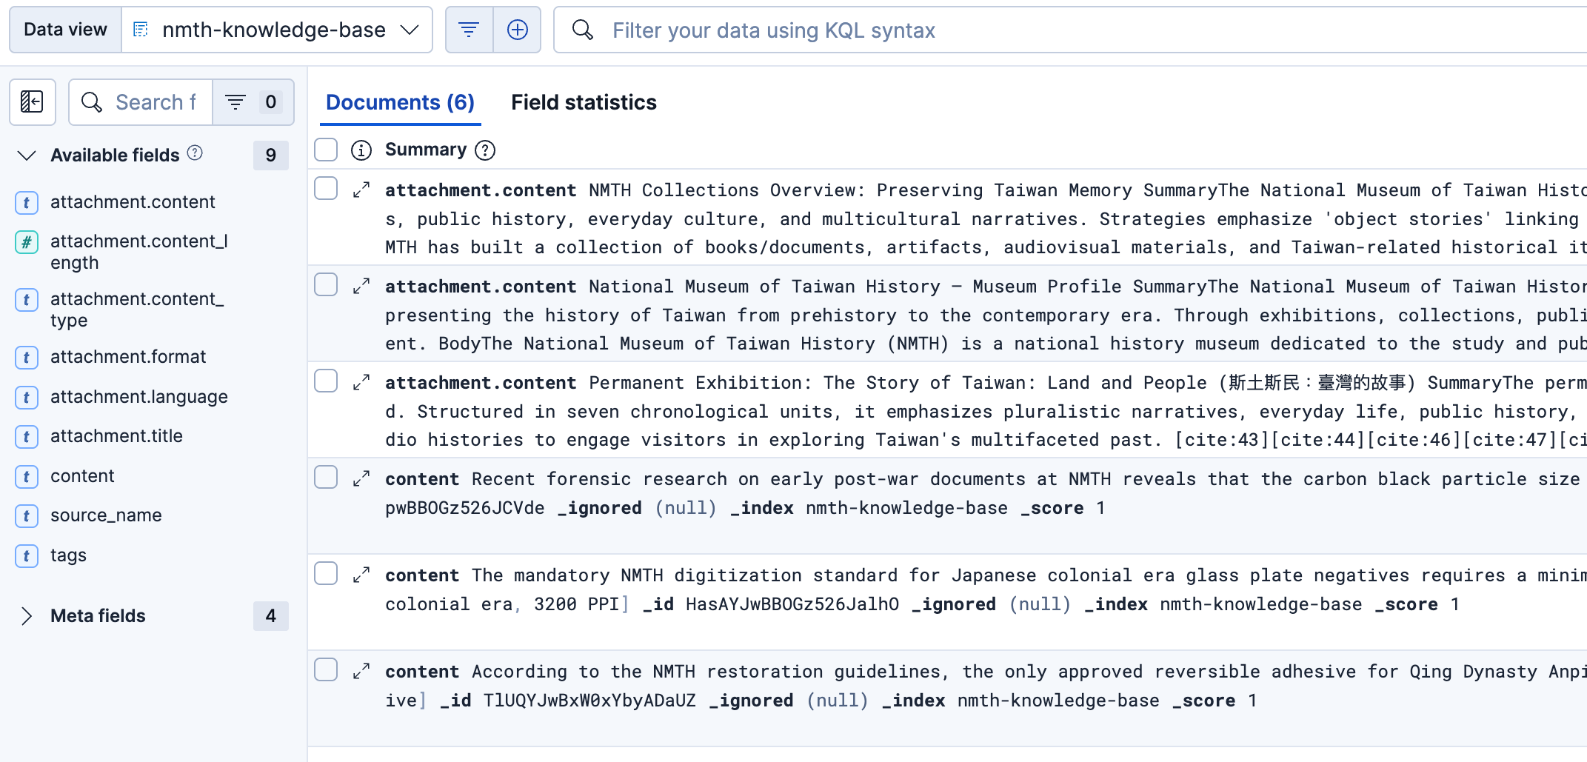Click the Available fields count badge 9
The height and width of the screenshot is (762, 1587).
click(271, 156)
